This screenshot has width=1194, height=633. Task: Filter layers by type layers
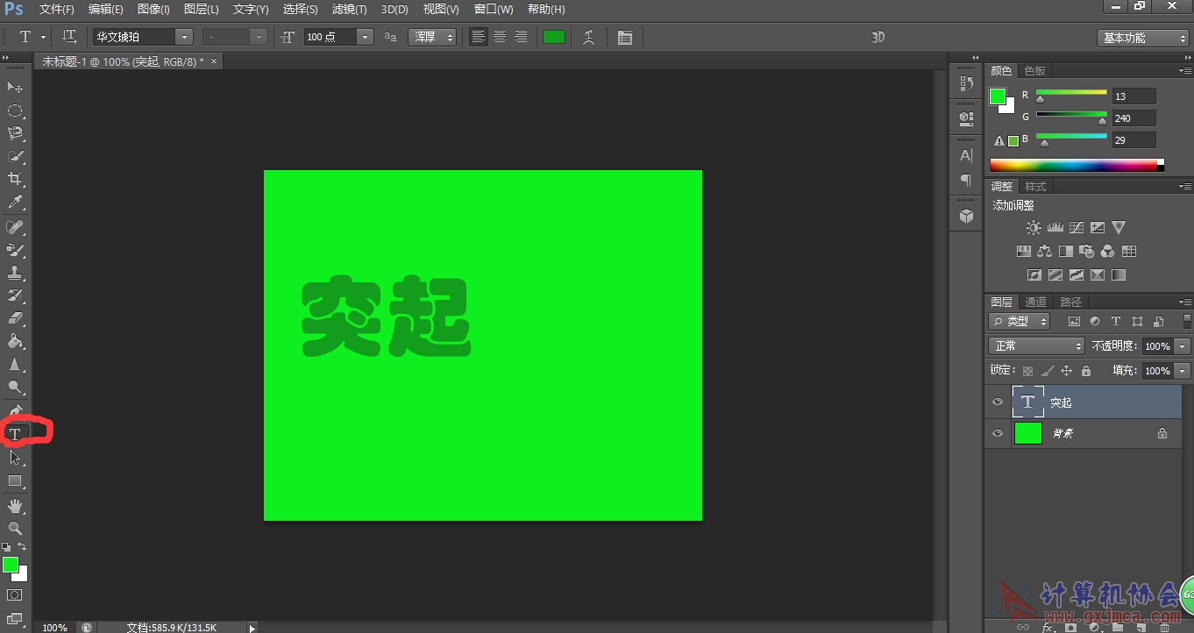[1116, 322]
